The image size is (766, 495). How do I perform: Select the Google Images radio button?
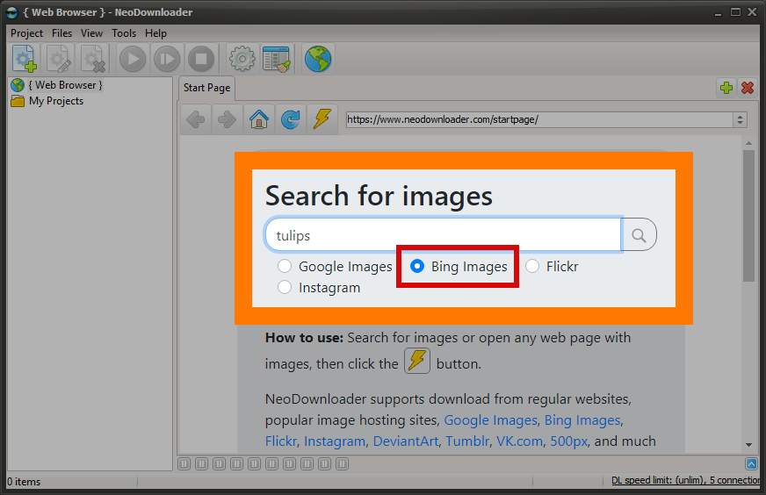pos(285,266)
